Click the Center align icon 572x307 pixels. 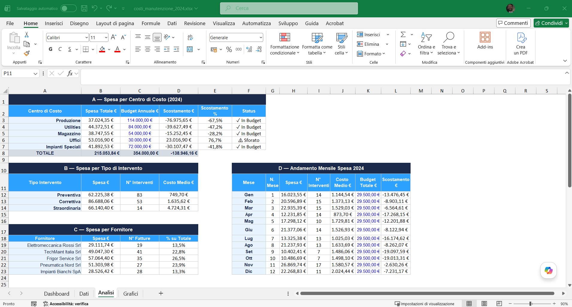coord(147,49)
